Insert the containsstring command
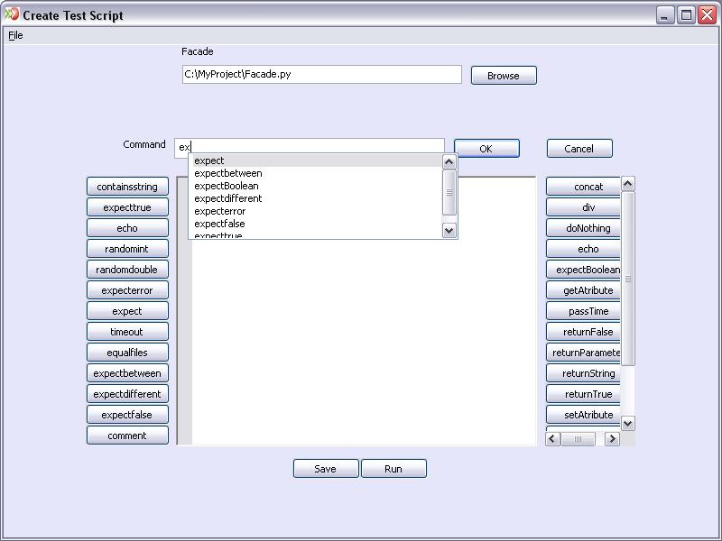Viewport: 722px width, 541px height. [x=127, y=187]
